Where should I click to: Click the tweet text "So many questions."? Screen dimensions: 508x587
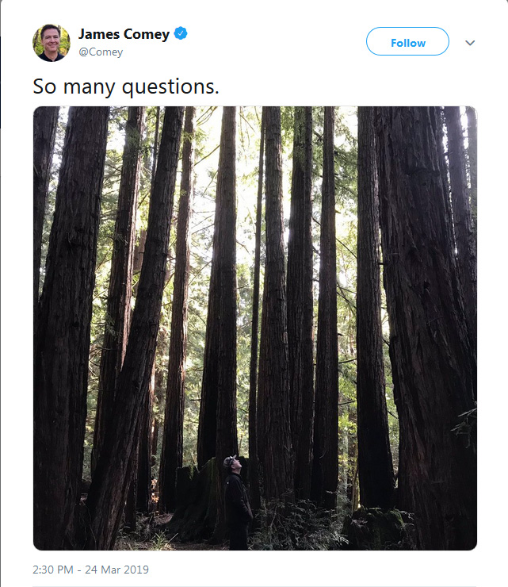point(126,86)
